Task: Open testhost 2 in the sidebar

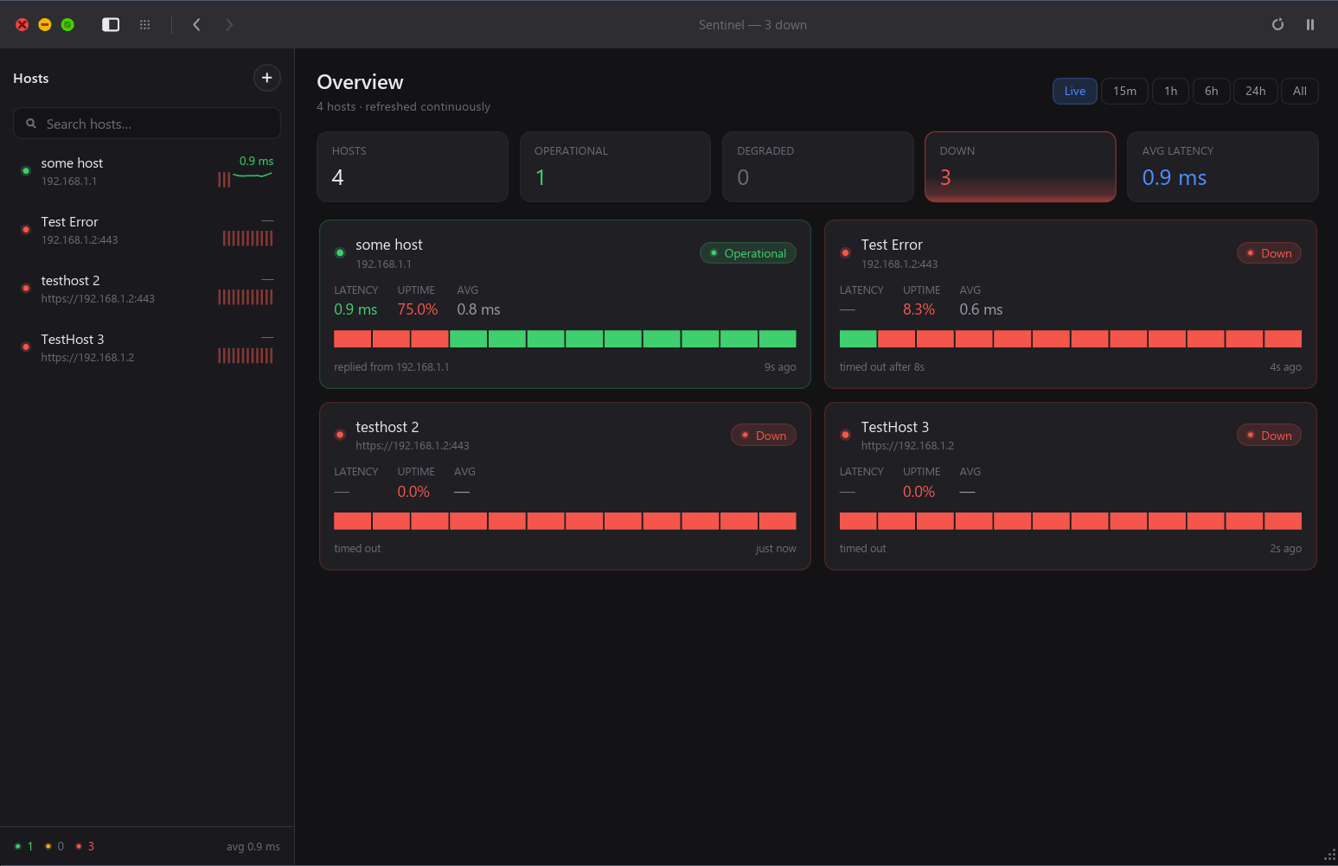Action: coord(147,289)
